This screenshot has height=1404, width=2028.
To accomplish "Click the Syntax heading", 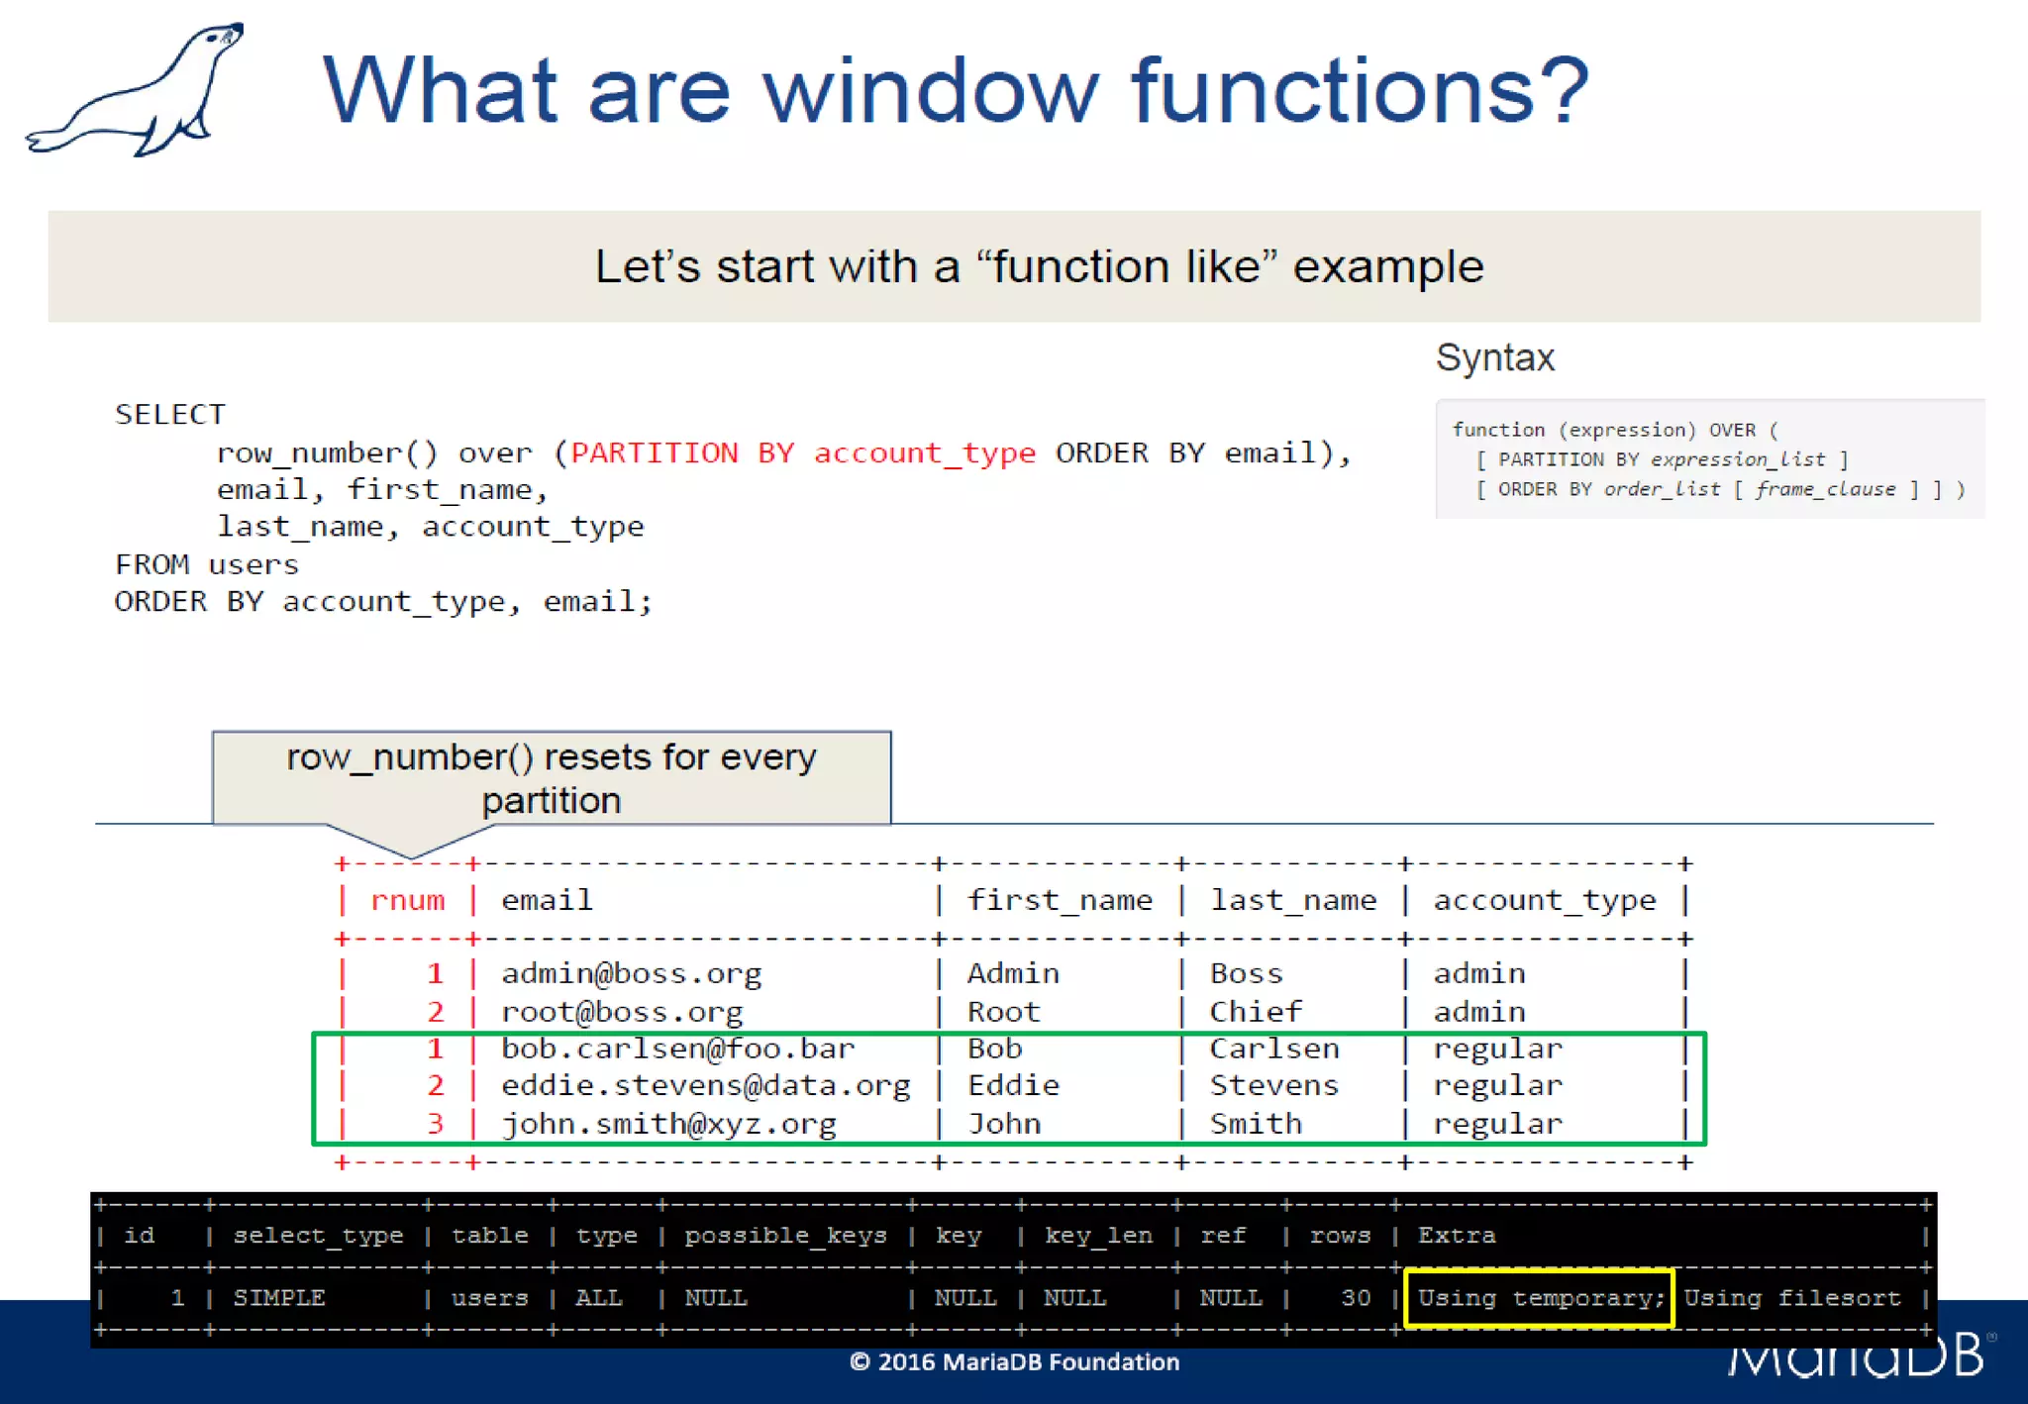I will (x=1494, y=357).
